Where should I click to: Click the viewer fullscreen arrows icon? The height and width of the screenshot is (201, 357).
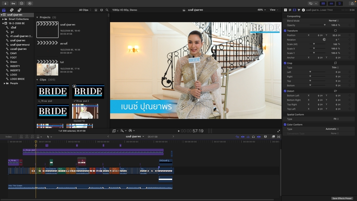(279, 131)
